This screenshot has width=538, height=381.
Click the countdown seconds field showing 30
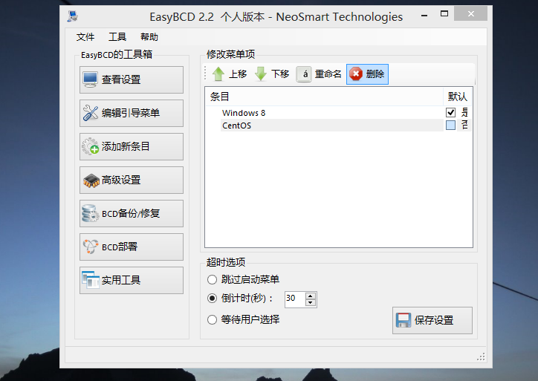(x=294, y=299)
